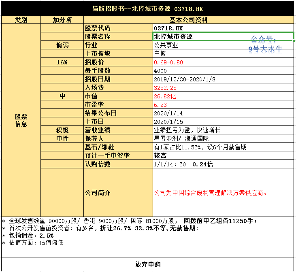Click the 市盈率 label cell
Screen dimensions: 296x272
pos(118,104)
